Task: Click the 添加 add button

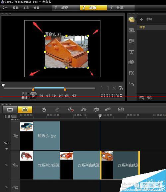Action: tap(146, 19)
